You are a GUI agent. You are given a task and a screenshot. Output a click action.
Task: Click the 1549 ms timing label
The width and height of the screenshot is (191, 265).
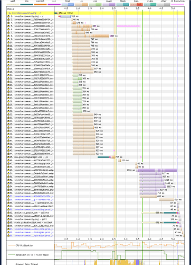[113, 36]
